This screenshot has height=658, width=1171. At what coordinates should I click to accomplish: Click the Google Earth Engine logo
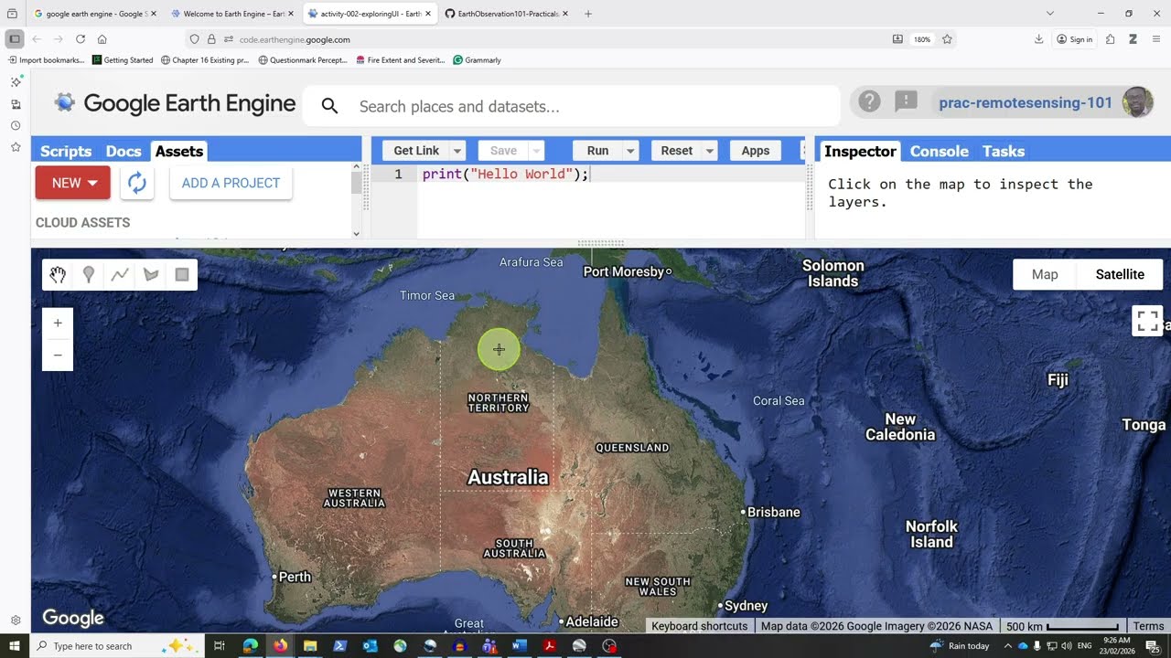point(174,103)
